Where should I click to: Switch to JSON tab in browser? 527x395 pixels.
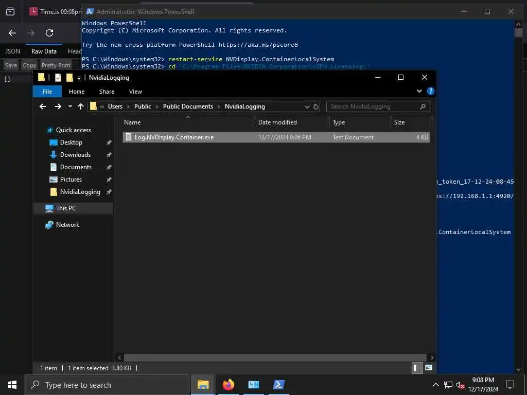tap(13, 51)
